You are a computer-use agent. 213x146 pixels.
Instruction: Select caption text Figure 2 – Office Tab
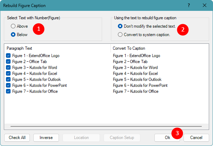(x=130, y=62)
